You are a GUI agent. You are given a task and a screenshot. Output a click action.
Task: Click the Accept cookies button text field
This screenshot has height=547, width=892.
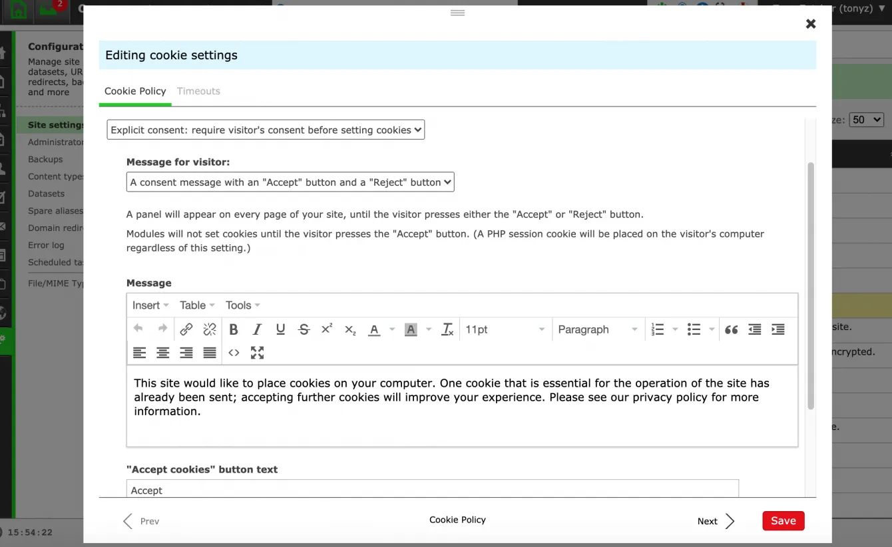pyautogui.click(x=433, y=489)
